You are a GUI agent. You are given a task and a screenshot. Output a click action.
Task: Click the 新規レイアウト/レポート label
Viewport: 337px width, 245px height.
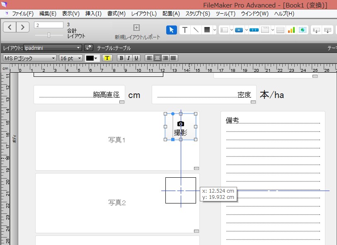[x=137, y=37]
